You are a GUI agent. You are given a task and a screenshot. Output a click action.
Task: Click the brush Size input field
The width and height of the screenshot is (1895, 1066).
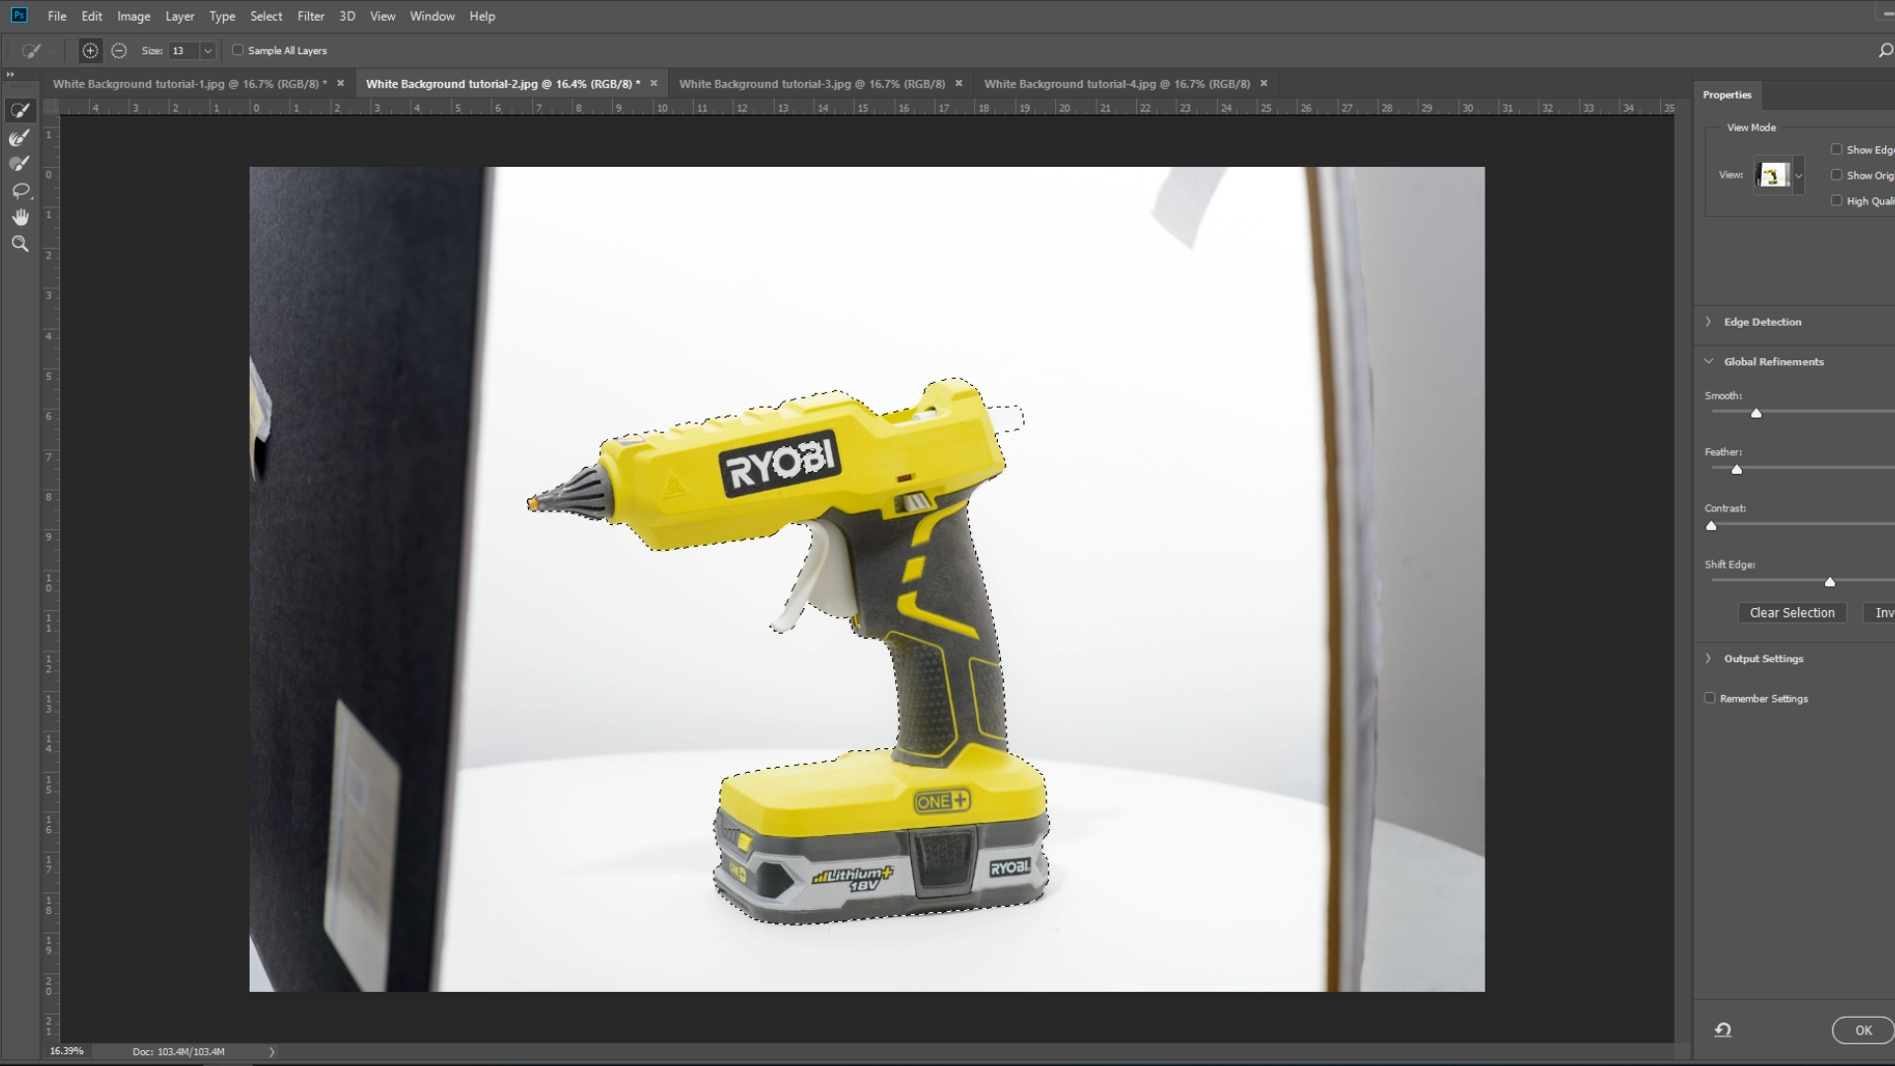coord(184,50)
